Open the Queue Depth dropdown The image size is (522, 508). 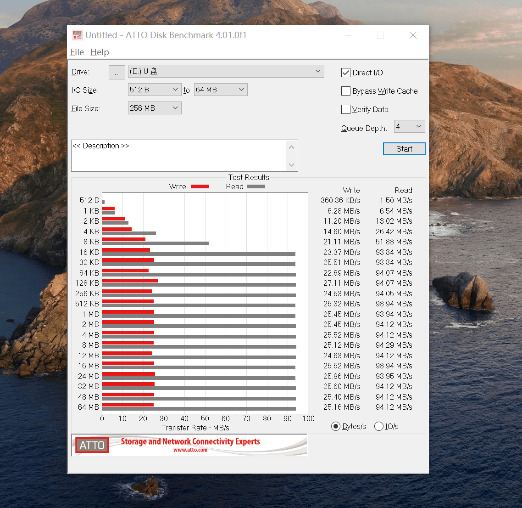pyautogui.click(x=409, y=126)
